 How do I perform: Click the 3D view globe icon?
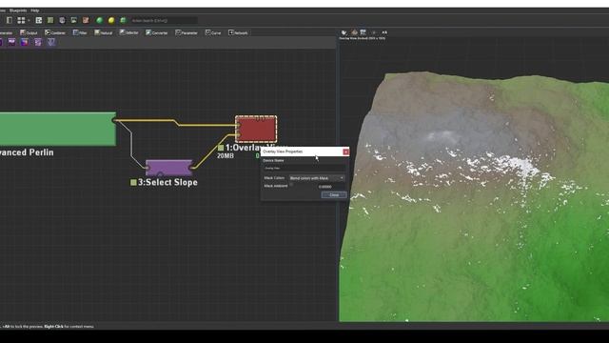pos(62,20)
